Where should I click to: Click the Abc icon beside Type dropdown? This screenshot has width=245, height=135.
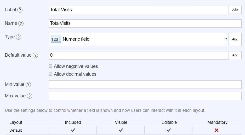(235, 39)
